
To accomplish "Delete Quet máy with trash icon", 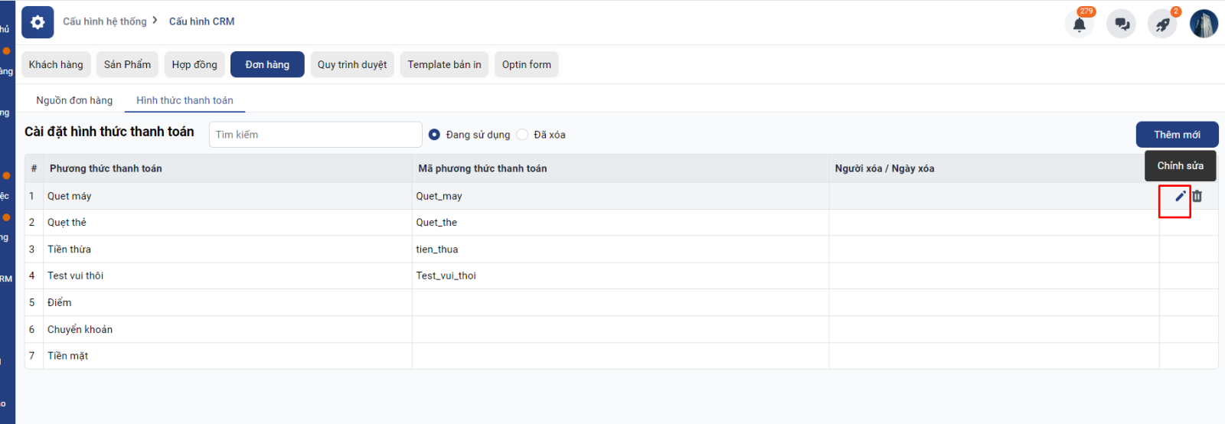I will point(1197,196).
